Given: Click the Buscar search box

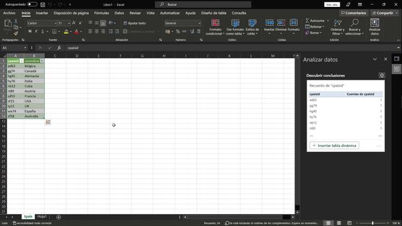Looking at the screenshot, I should tap(203, 4).
